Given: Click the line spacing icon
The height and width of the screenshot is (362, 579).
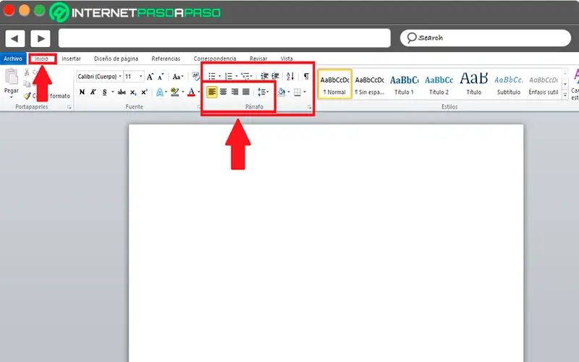Looking at the screenshot, I should 261,92.
